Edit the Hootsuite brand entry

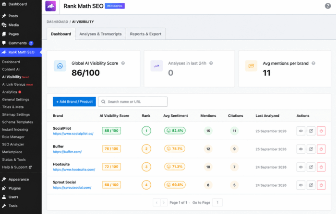tap(311, 167)
